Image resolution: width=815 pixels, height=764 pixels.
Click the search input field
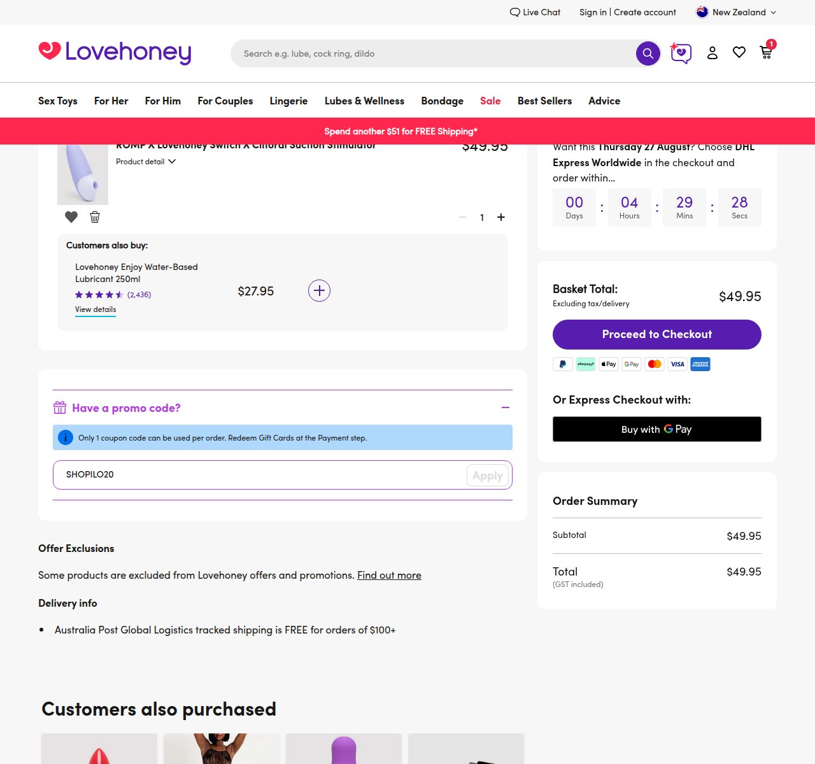pyautogui.click(x=433, y=53)
